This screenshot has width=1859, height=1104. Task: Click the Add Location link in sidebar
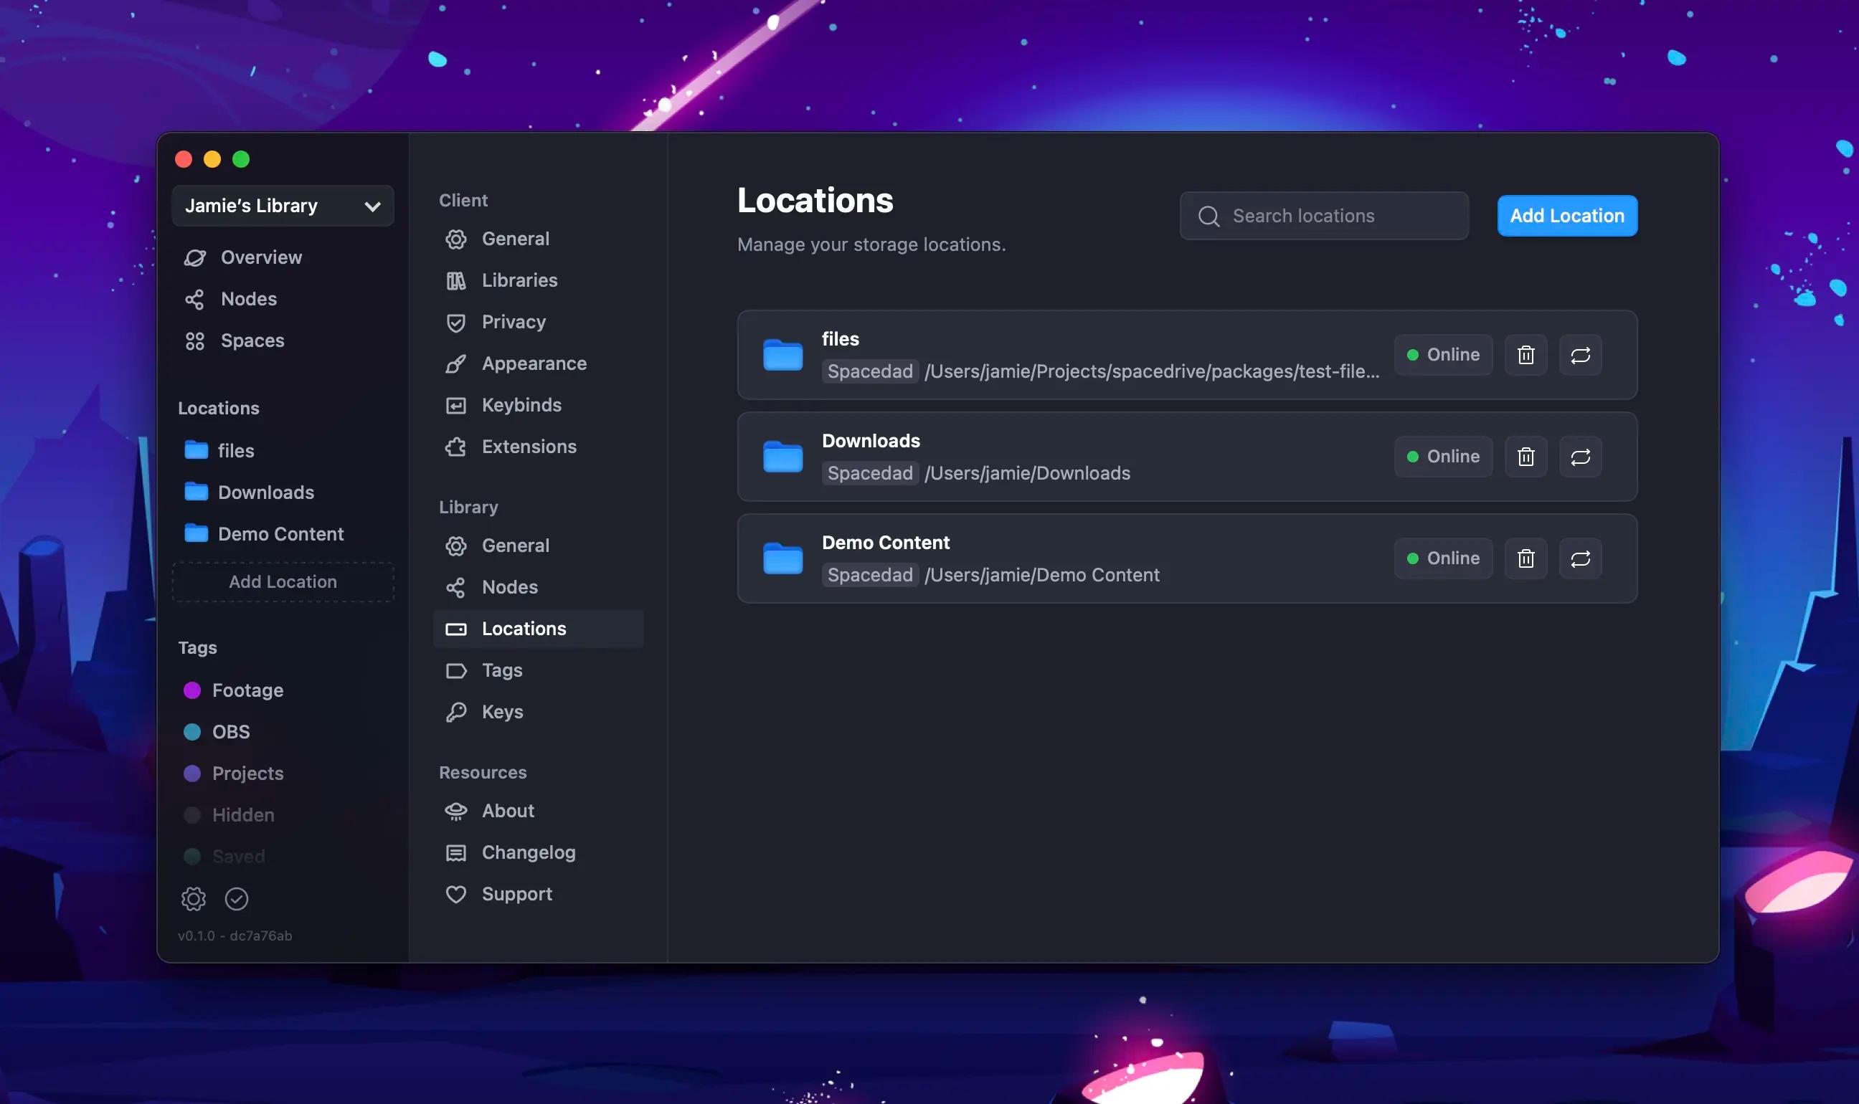coord(281,581)
